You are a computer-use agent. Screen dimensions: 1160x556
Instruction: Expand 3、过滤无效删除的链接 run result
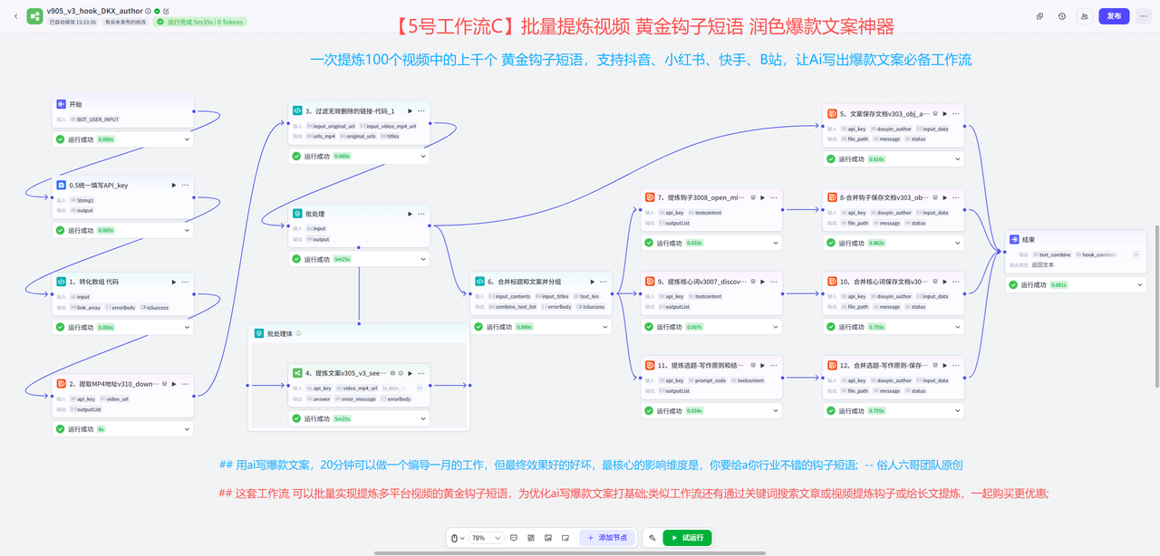[422, 156]
